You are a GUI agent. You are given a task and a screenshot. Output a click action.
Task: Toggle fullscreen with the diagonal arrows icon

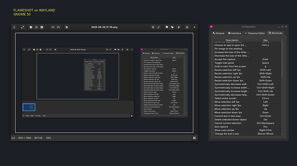22,27
